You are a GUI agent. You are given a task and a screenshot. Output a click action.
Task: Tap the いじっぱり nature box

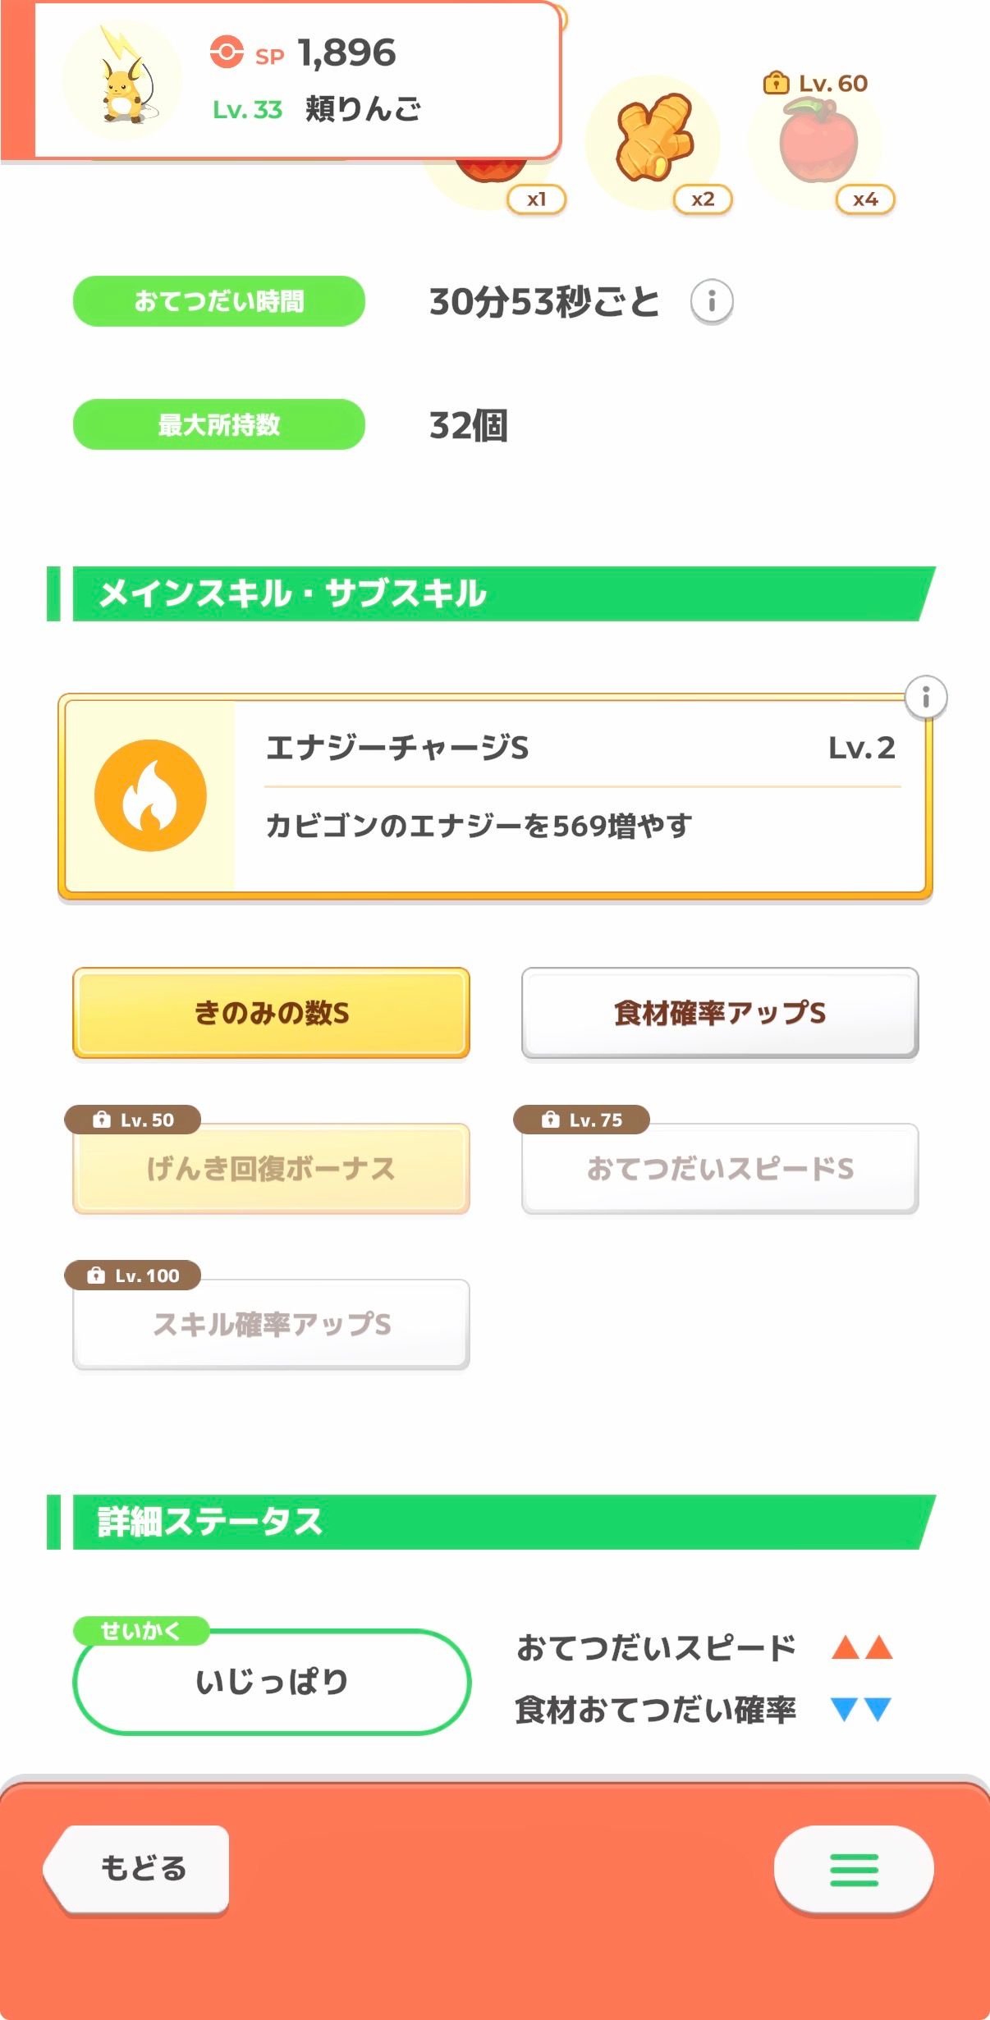[x=272, y=1681]
